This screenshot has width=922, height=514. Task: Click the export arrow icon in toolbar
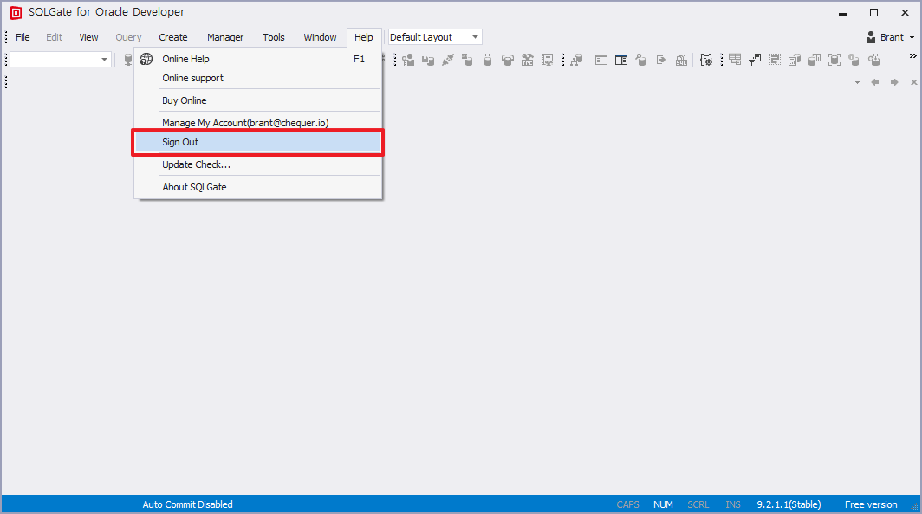[x=661, y=60]
